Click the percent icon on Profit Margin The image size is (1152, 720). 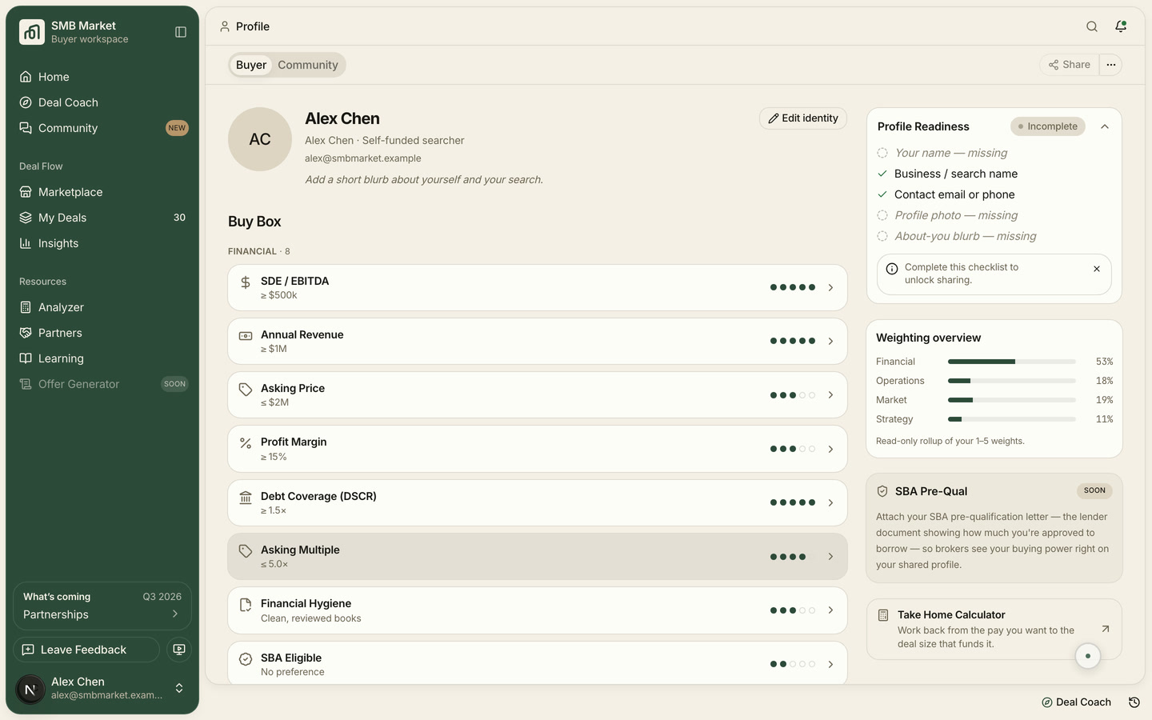tap(246, 442)
